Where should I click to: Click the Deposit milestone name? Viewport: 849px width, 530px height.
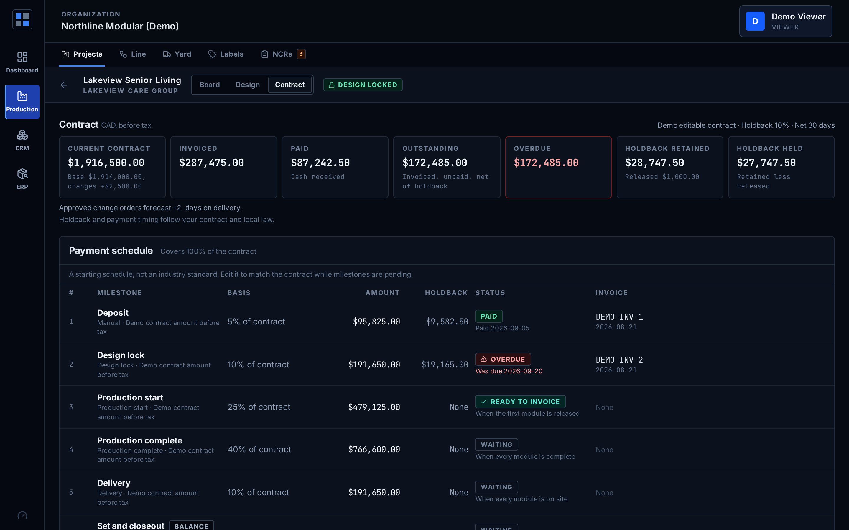(x=113, y=313)
